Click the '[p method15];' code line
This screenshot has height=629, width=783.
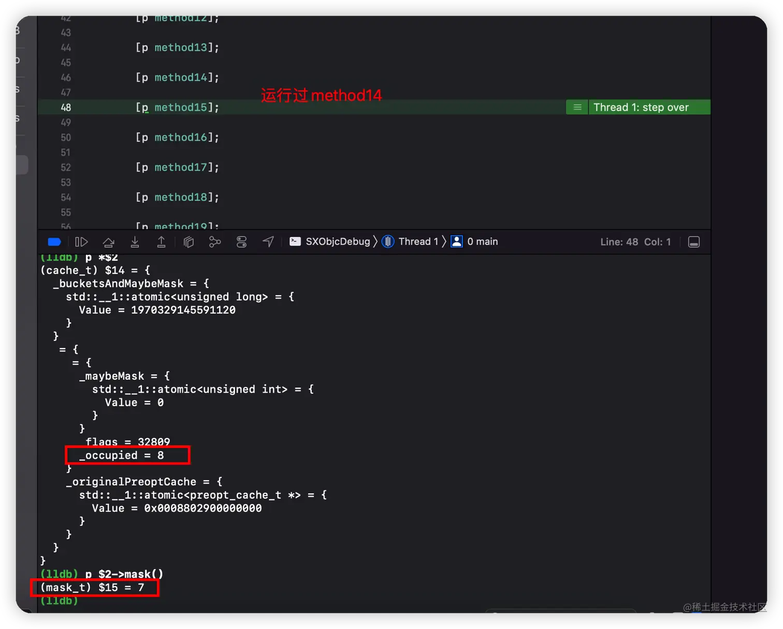point(177,108)
